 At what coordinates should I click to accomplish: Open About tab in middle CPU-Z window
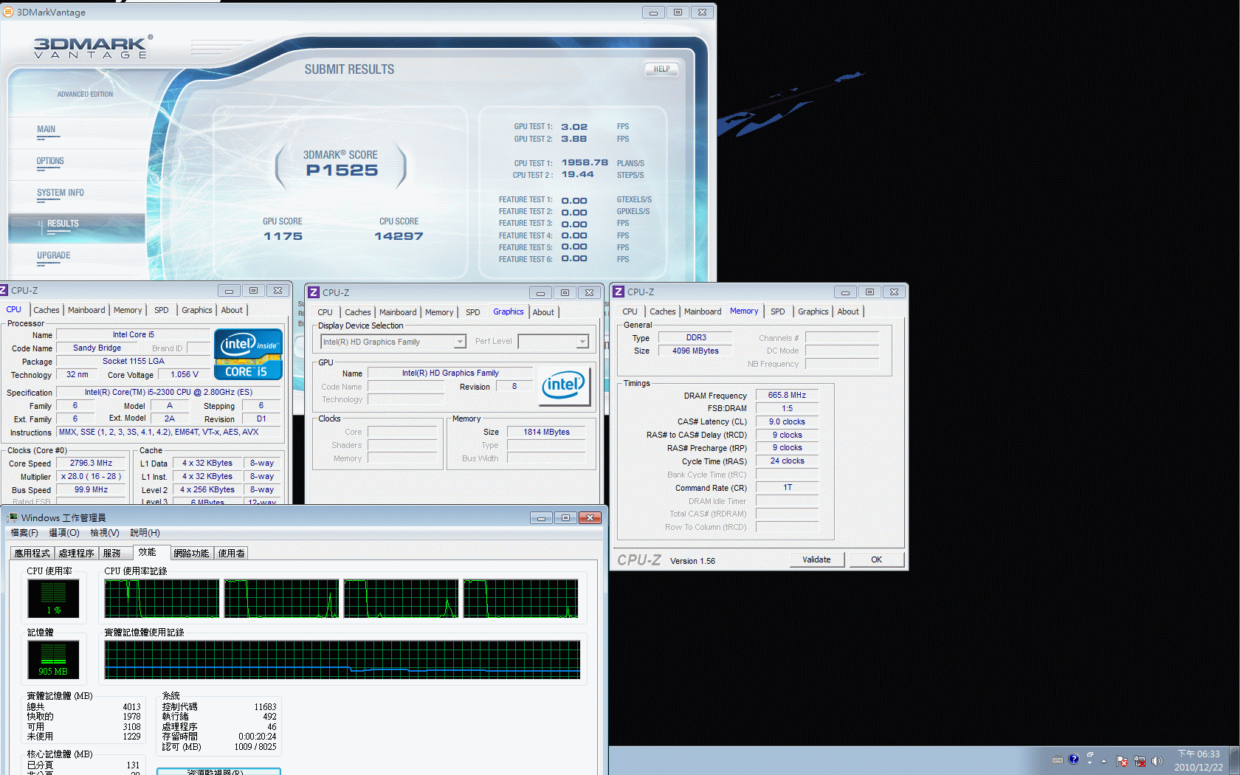click(543, 312)
